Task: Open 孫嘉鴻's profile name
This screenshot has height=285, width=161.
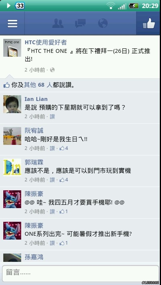Action: [x=34, y=257]
